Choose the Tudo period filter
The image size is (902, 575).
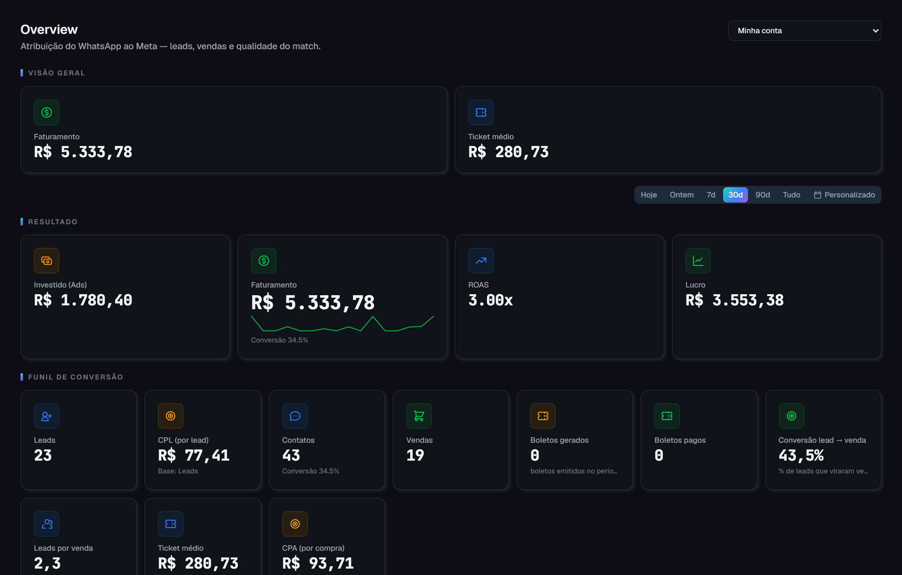791,195
